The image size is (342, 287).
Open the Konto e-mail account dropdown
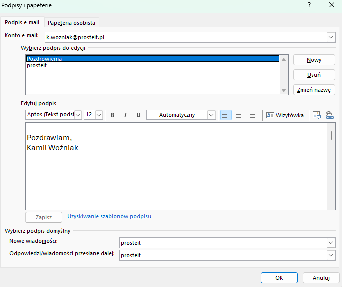[331, 37]
